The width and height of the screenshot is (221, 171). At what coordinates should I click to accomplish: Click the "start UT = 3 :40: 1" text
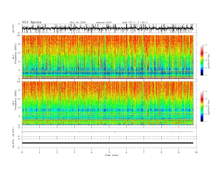point(135,22)
